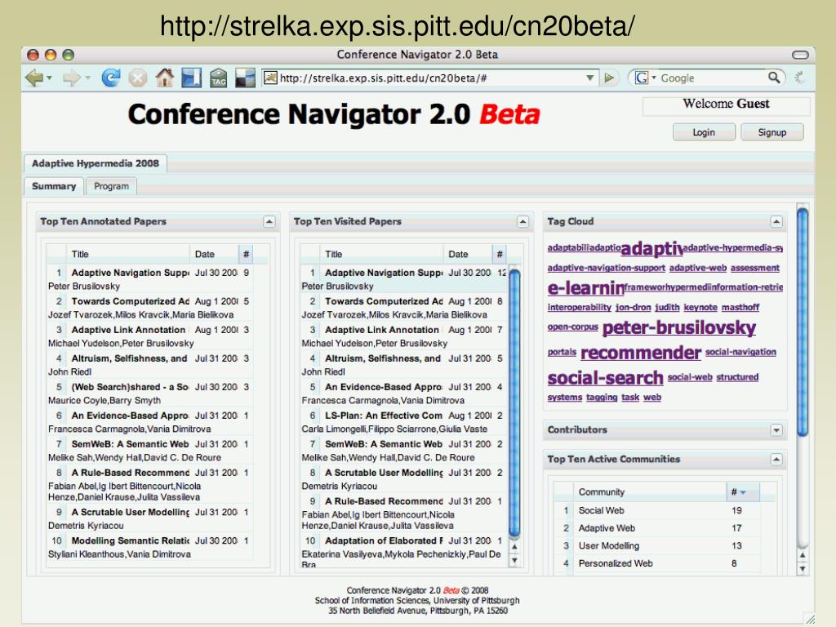Click the TAG toolbar icon
Viewport: 836px width, 627px height.
pos(219,78)
